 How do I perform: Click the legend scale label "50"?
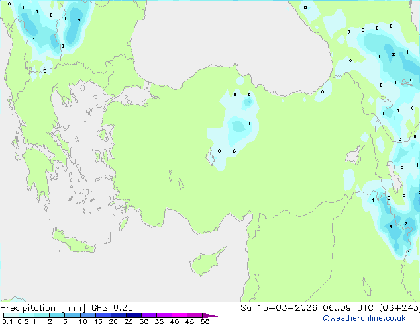[205, 321]
